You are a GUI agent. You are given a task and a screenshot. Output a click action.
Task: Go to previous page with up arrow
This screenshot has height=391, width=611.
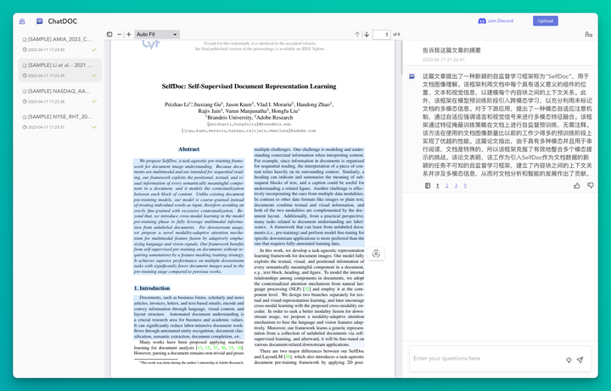pyautogui.click(x=357, y=34)
